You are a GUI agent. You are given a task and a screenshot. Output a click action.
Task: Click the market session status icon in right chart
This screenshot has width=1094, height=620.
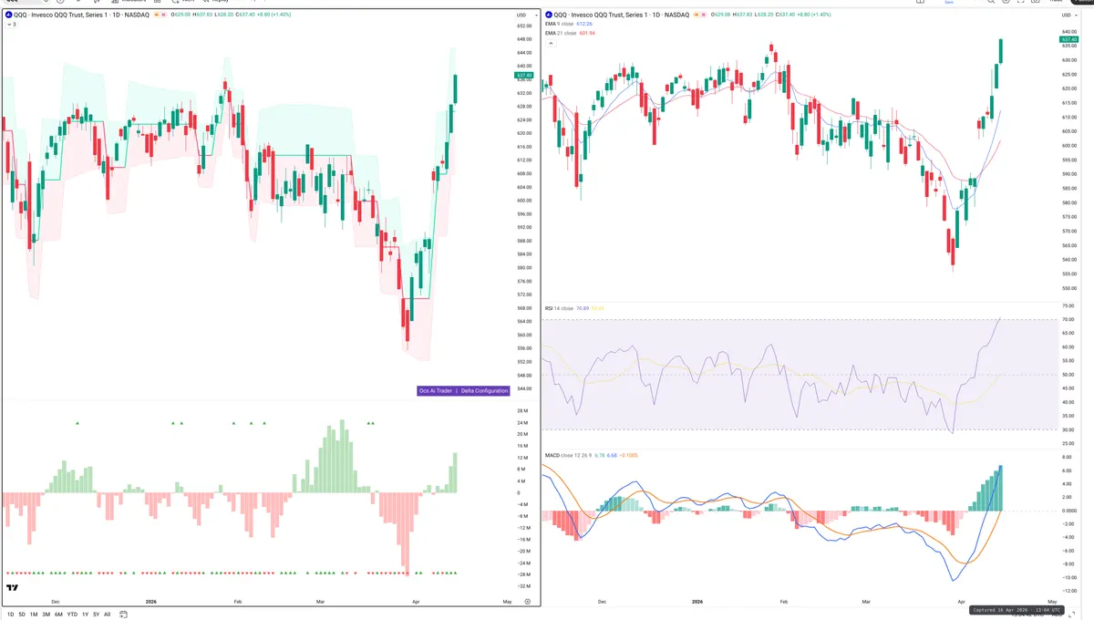pos(696,15)
